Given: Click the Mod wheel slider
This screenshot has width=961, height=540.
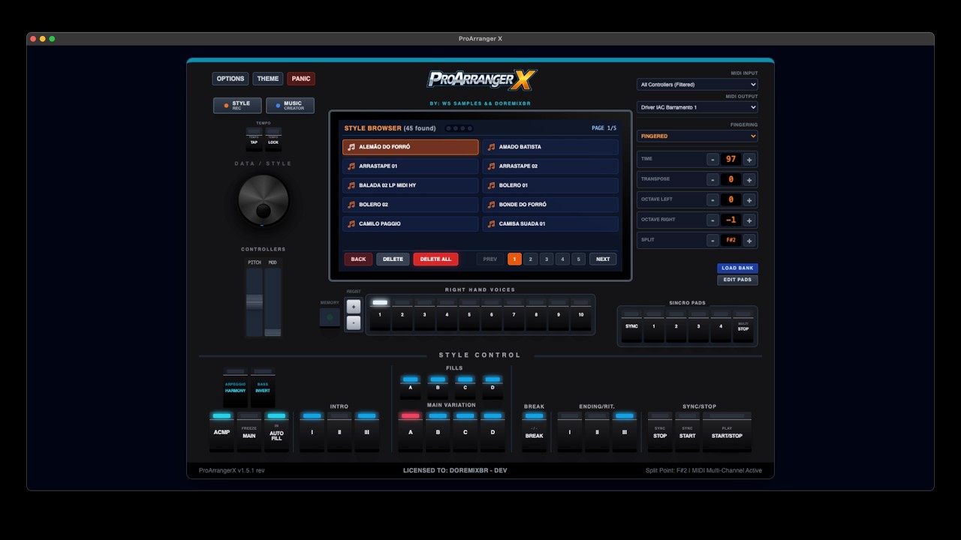Looking at the screenshot, I should pos(273,301).
